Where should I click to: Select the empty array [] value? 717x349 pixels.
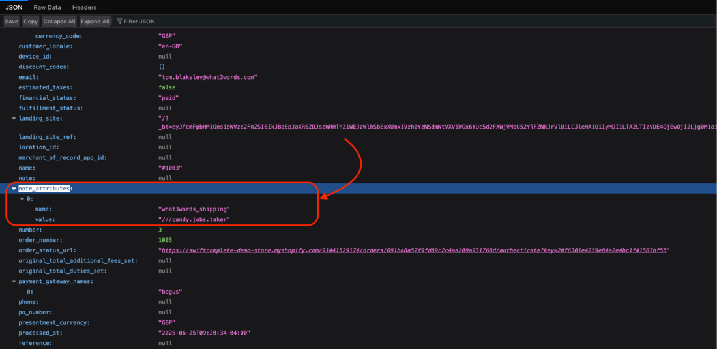point(162,67)
